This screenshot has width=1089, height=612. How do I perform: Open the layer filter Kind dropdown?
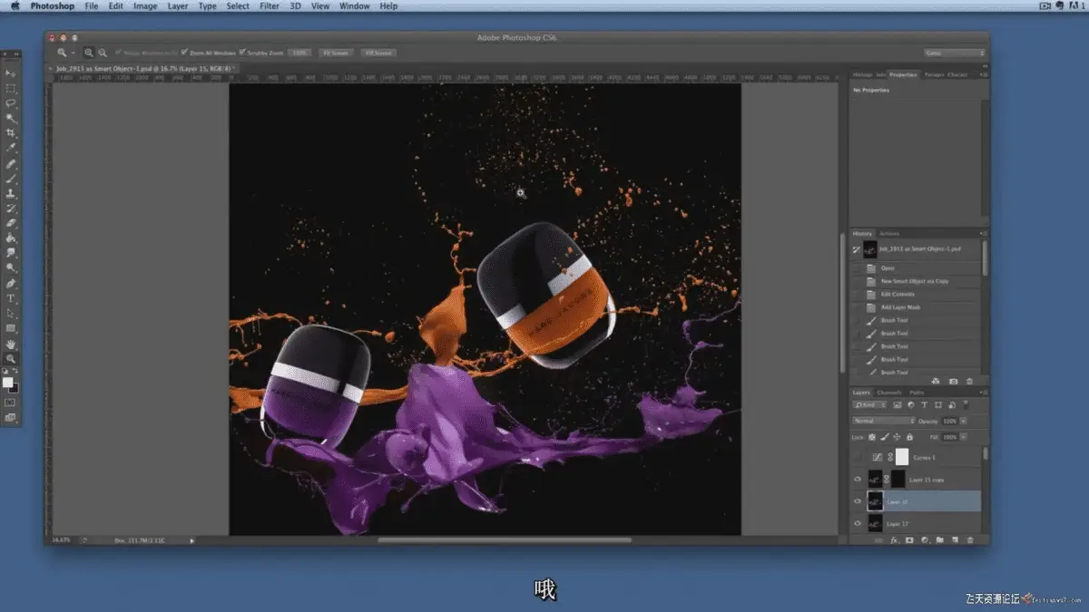tap(871, 404)
